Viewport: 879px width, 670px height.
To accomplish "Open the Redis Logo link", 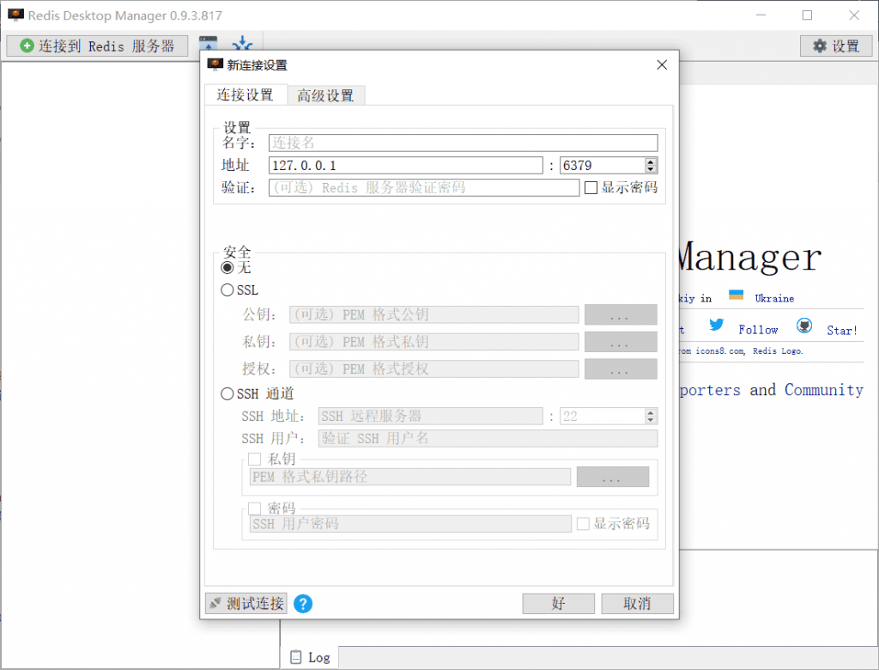I will 778,350.
